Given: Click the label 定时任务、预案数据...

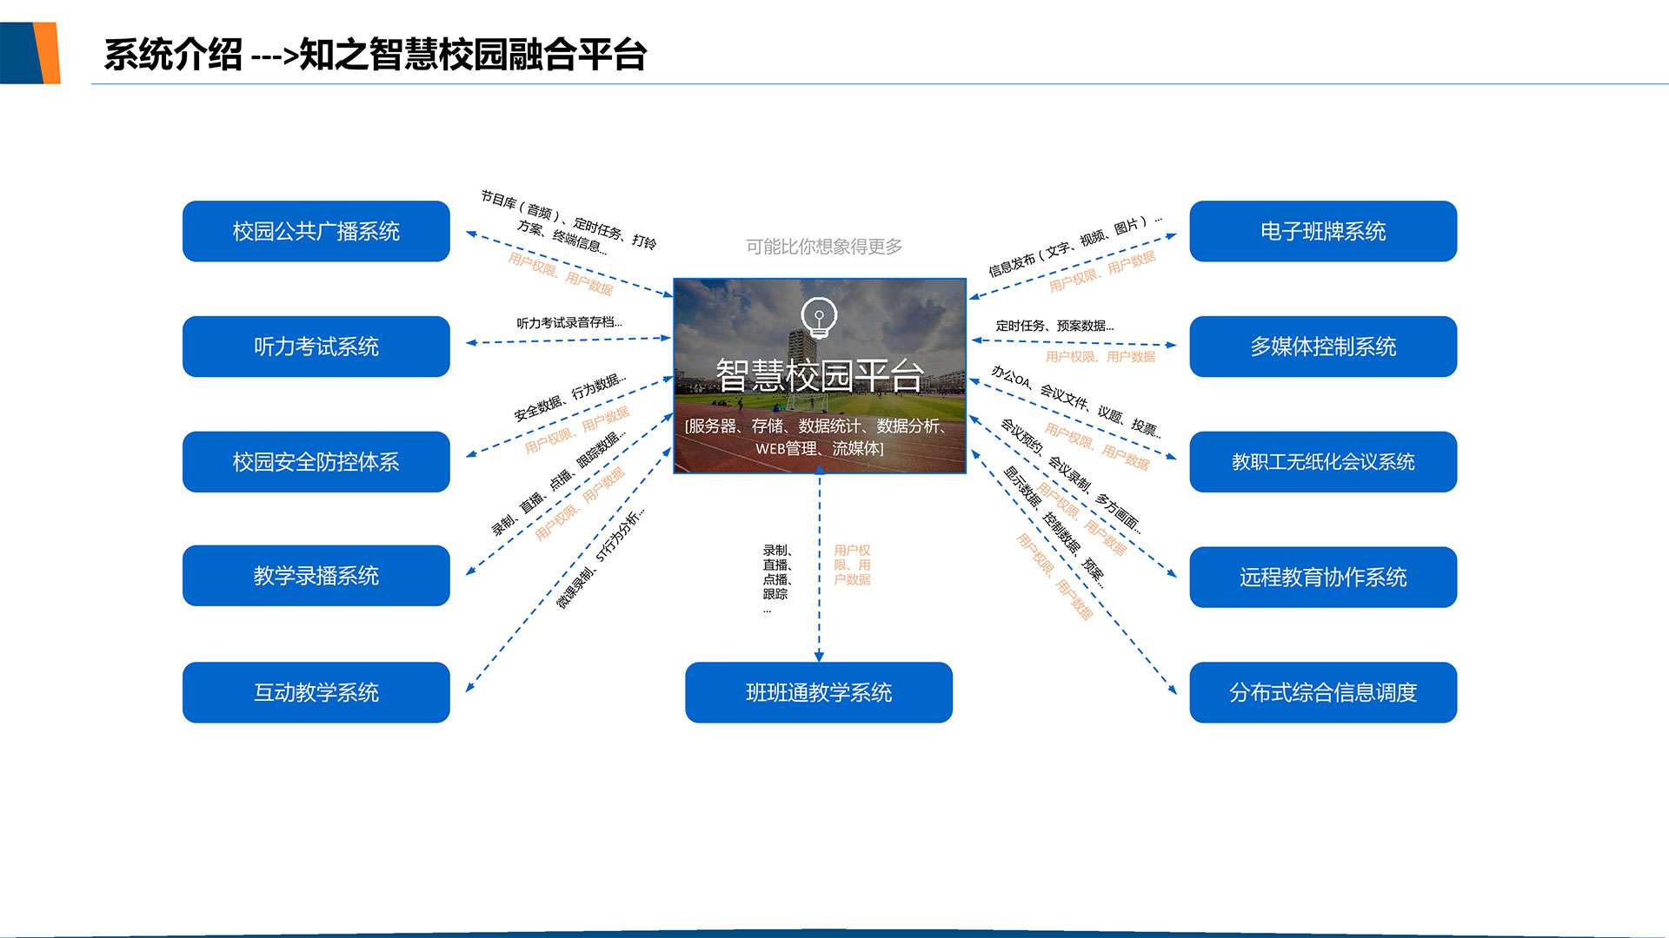Looking at the screenshot, I should pos(1054,326).
